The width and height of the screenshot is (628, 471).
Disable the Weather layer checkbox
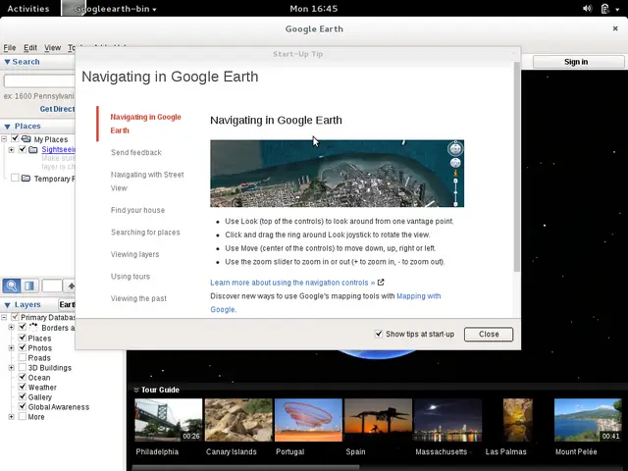23,387
